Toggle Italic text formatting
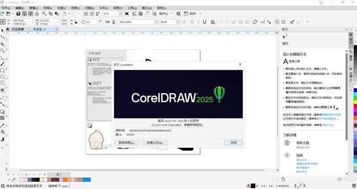 [x=198, y=22]
